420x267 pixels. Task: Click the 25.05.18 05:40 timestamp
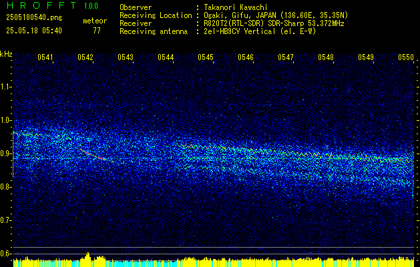coord(34,31)
